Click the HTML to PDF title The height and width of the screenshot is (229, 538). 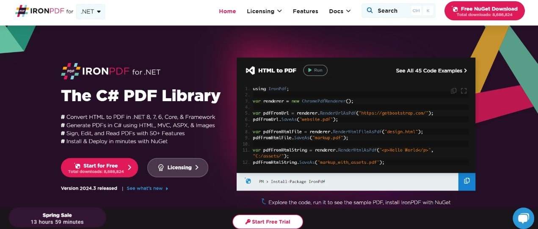(x=277, y=71)
